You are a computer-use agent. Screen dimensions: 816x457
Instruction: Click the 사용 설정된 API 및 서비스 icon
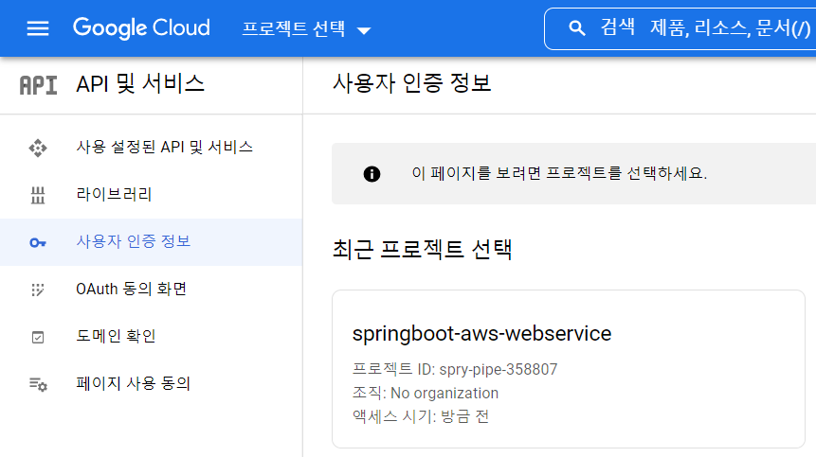[38, 148]
